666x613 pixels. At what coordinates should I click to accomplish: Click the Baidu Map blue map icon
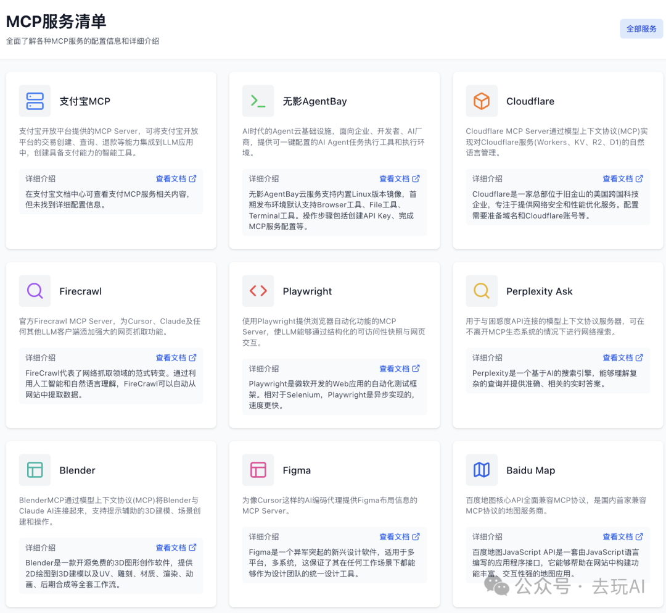tap(482, 470)
